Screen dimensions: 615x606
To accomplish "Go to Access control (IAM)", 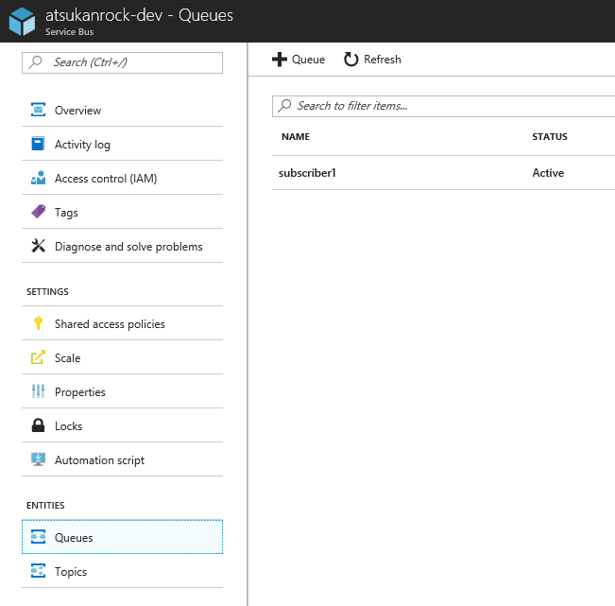I will click(x=123, y=178).
